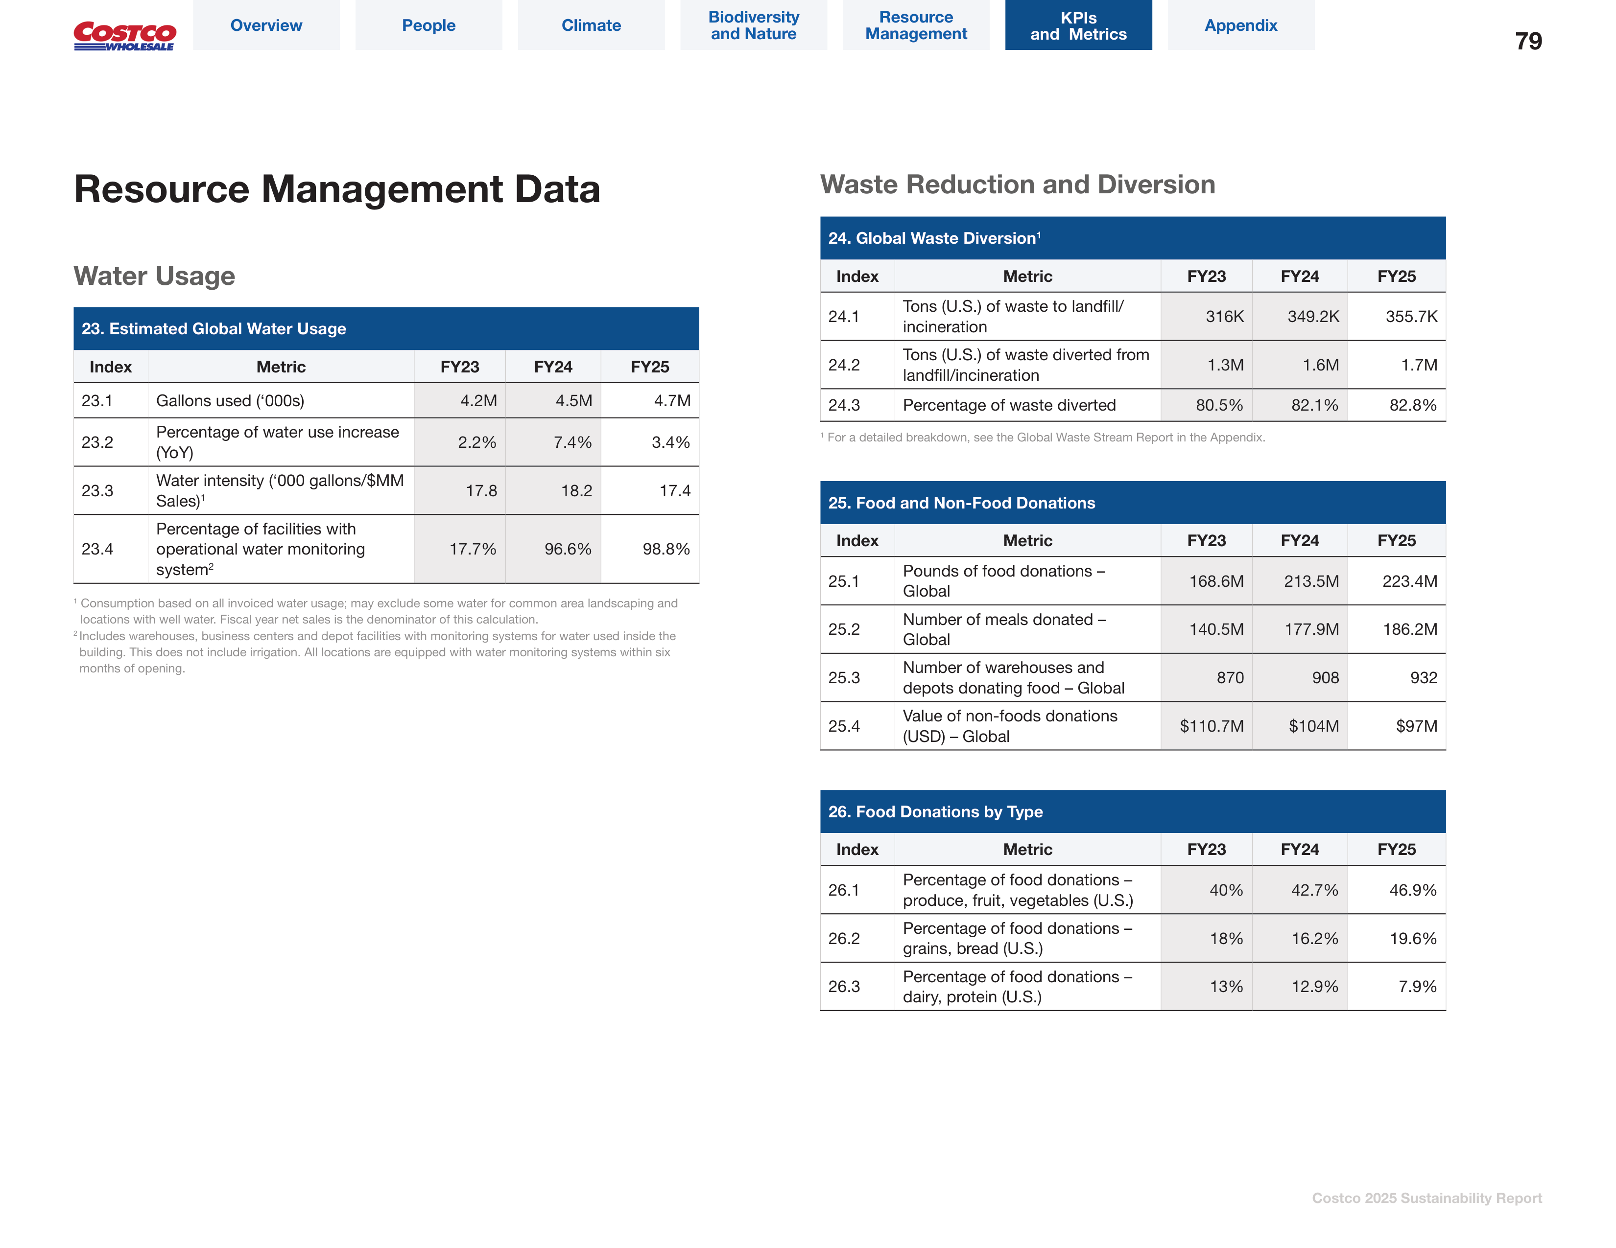Click the Percentage of waste diverted metric
The image size is (1616, 1248).
(1009, 405)
